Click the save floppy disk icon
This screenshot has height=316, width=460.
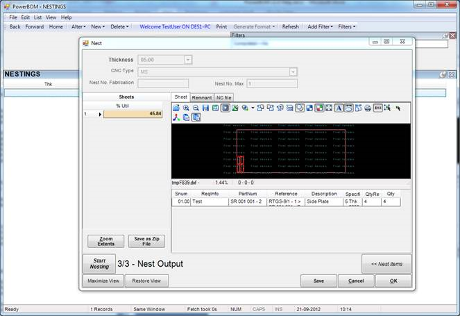[x=205, y=108]
